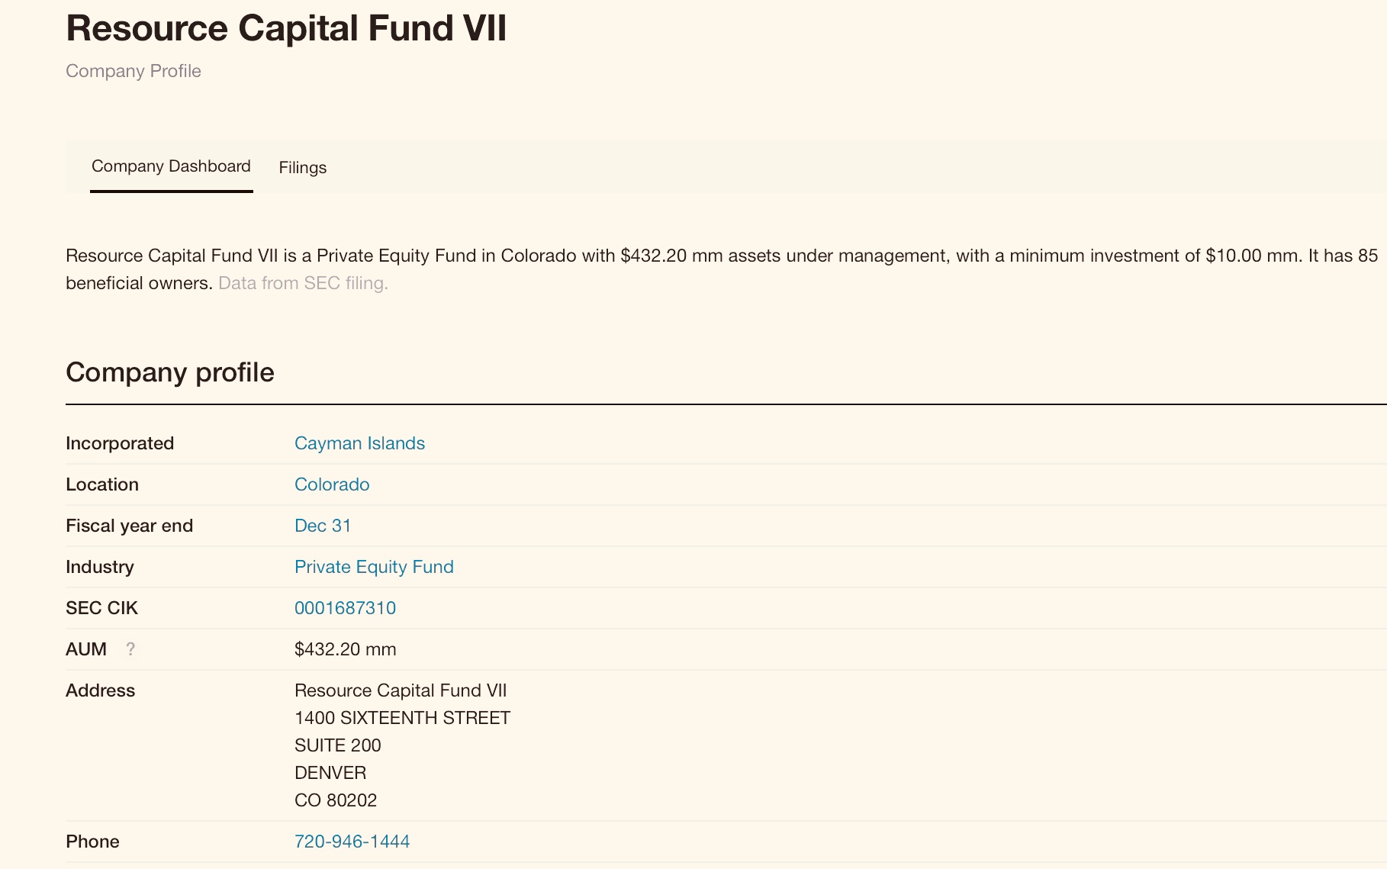Viewport: 1387px width, 869px height.
Task: Open the Private Equity Fund industry link
Action: tap(374, 567)
